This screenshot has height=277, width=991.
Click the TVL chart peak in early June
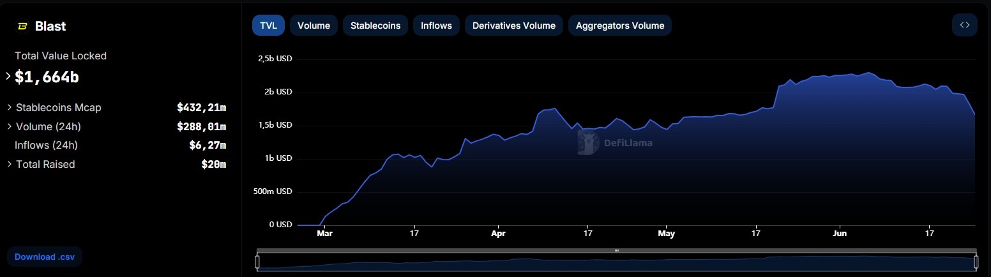point(869,73)
